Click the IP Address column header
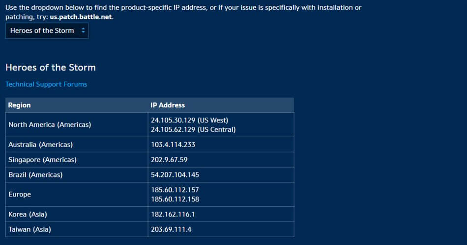 point(168,105)
